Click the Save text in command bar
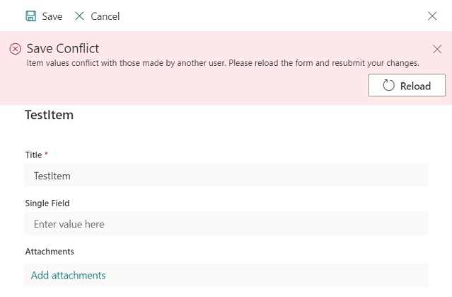Viewport: 452px width, 297px height. tap(52, 16)
